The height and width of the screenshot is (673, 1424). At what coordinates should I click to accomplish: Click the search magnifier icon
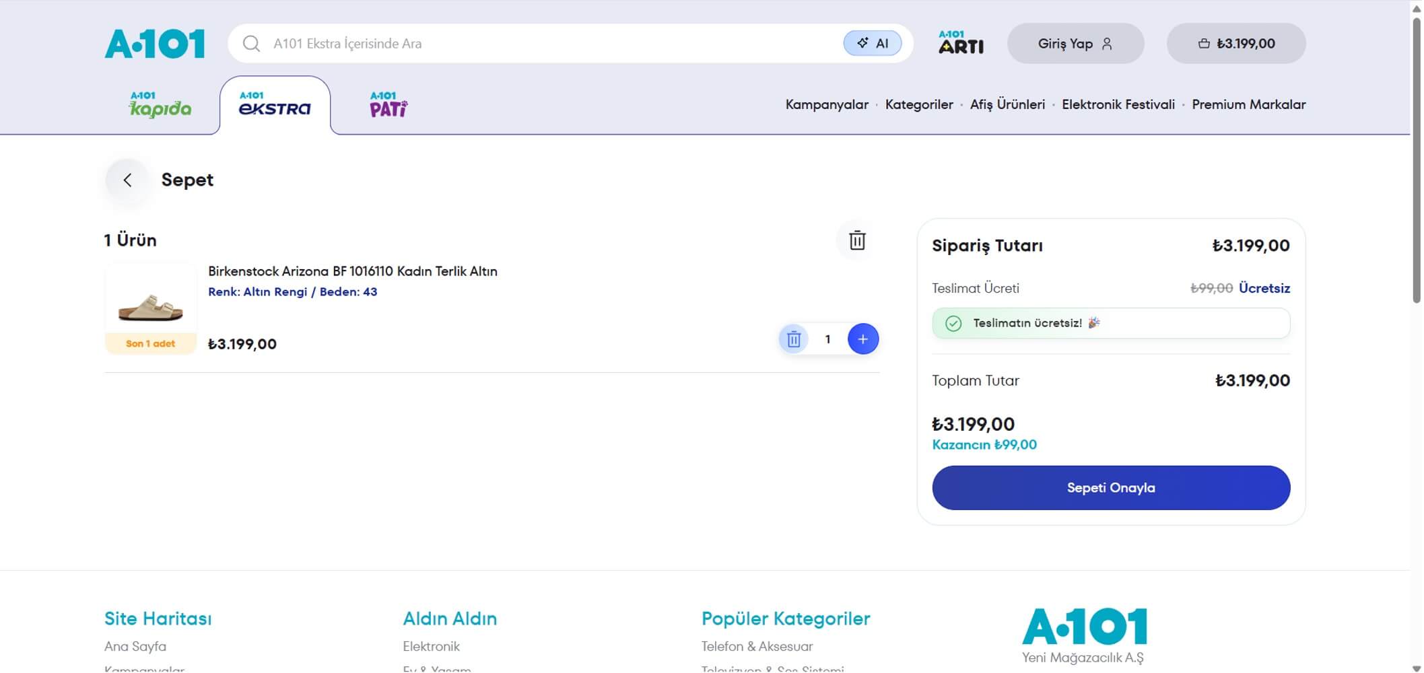[x=251, y=44]
